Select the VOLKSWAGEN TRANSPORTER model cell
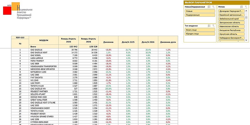Viewport: 250px width, 125px height. [44, 66]
